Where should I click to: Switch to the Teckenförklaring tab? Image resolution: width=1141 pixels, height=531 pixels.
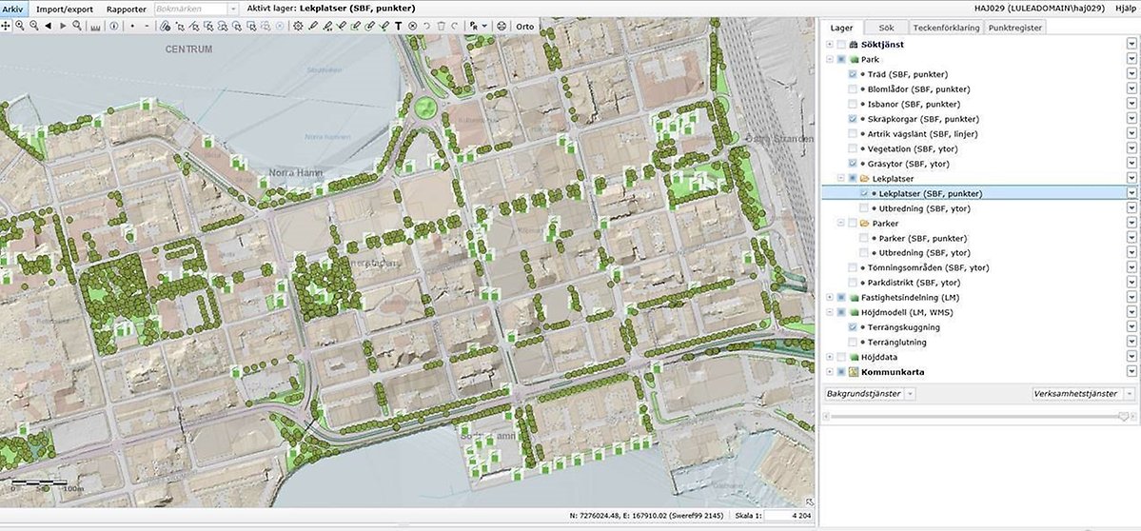click(946, 28)
